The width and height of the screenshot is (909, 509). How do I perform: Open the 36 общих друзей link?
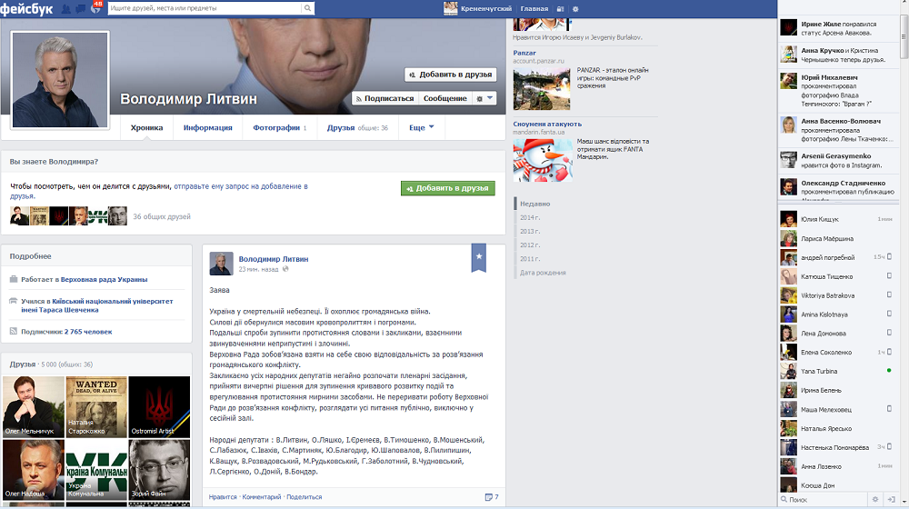pos(162,216)
